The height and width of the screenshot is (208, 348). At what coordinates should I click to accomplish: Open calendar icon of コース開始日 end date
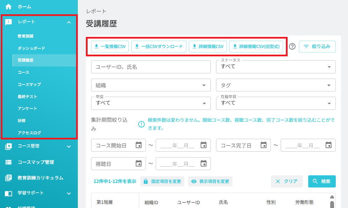pyautogui.click(x=203, y=145)
